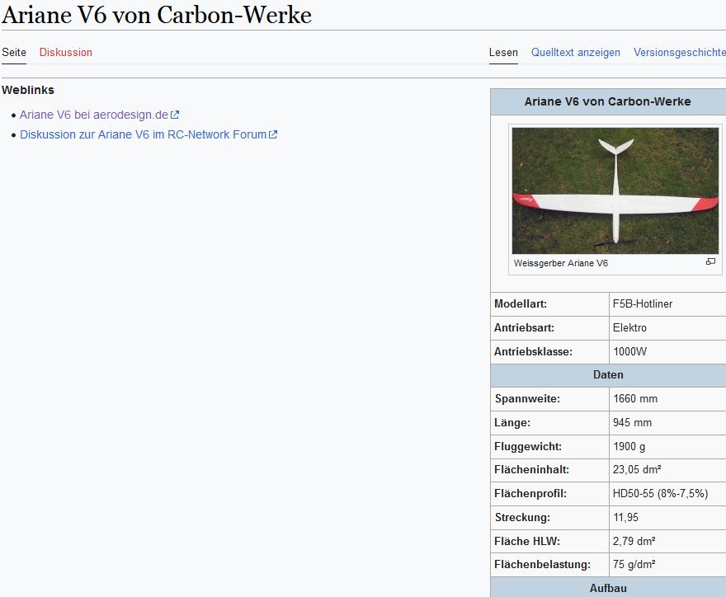Screen dimensions: 726x597
Task: Open the Diskussion tab
Action: (x=66, y=52)
